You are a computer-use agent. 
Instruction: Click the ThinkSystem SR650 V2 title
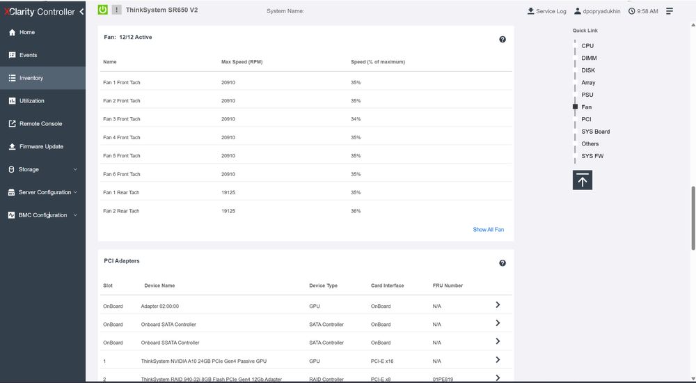161,10
